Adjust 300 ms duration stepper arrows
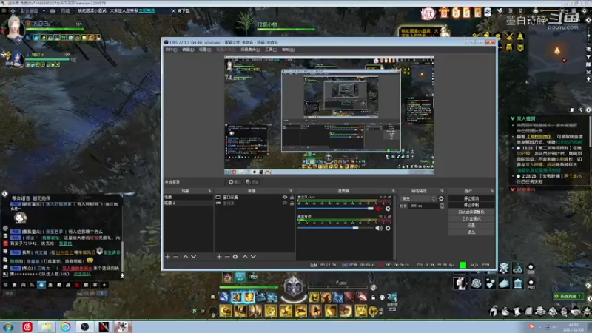Viewport: 592px width, 333px height. [x=441, y=206]
